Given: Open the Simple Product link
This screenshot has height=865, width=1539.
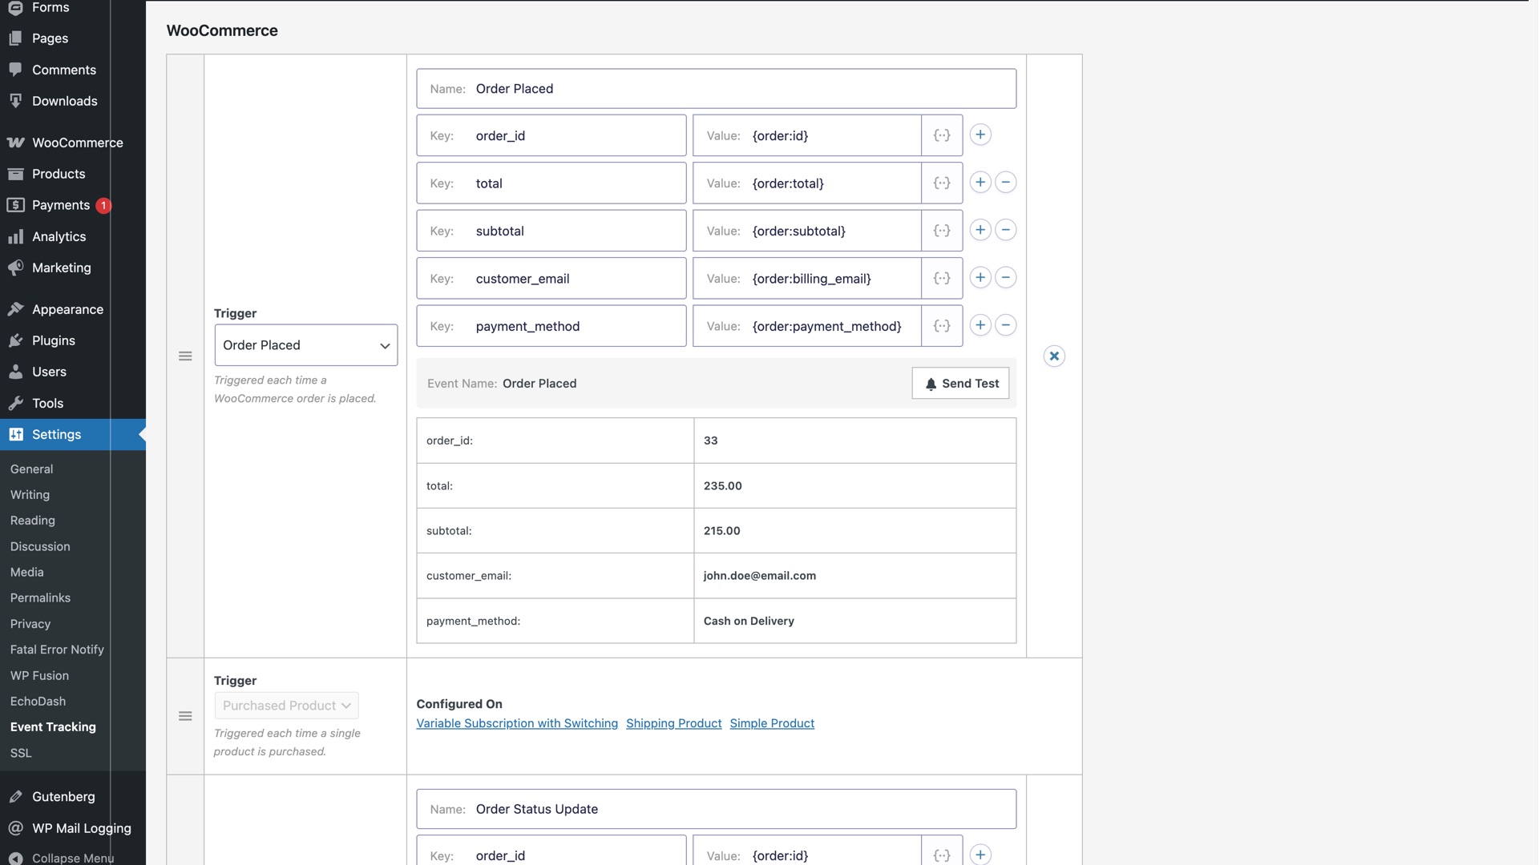Looking at the screenshot, I should [771, 723].
